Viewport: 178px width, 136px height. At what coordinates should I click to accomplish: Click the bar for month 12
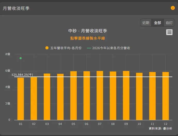(x=166, y=96)
